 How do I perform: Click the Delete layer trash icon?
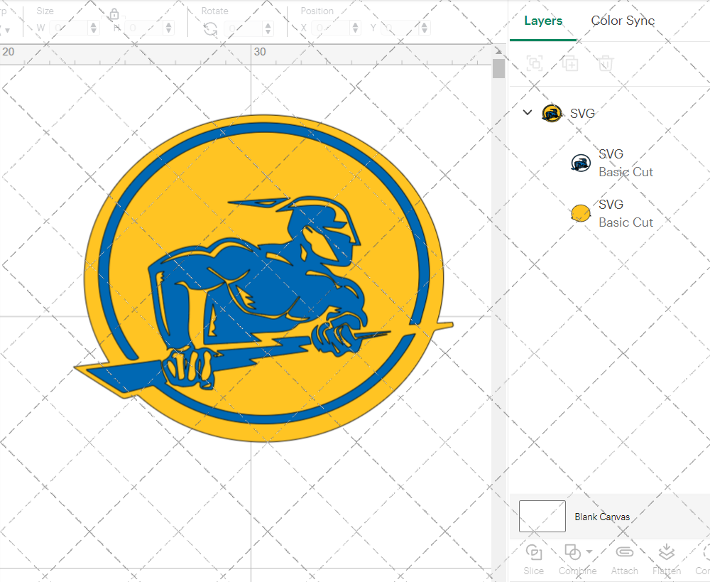click(x=606, y=63)
